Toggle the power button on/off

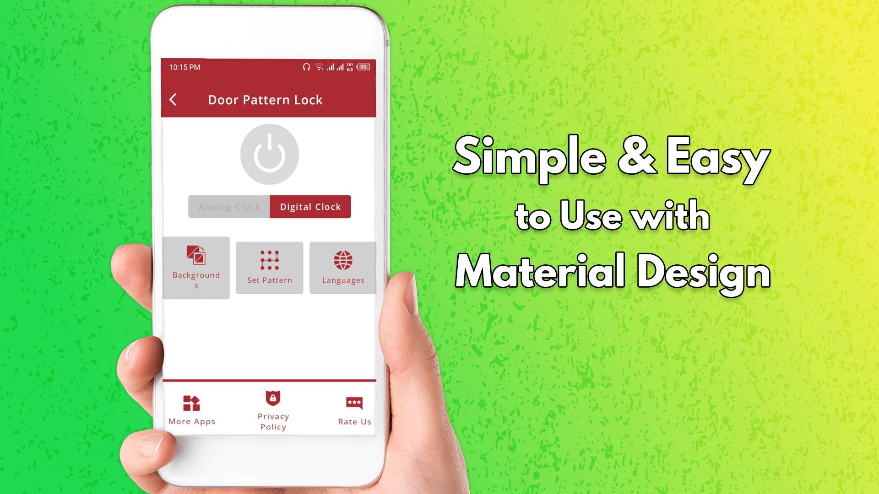(x=271, y=155)
